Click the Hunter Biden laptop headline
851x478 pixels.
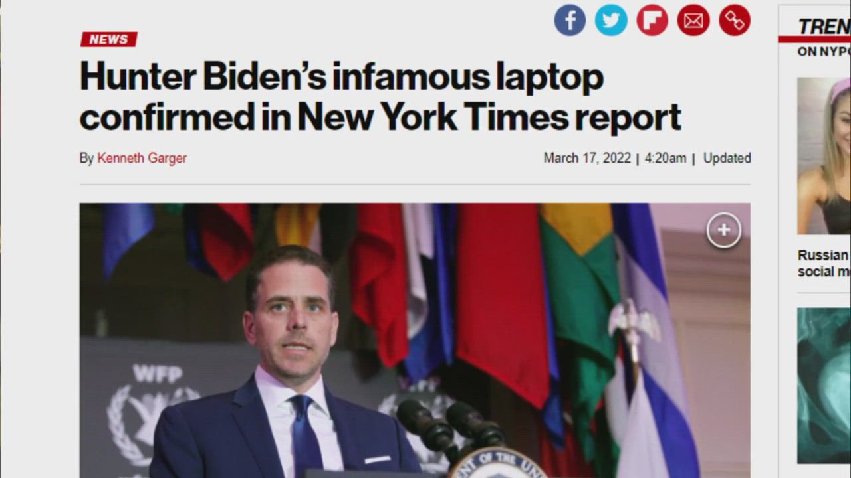(380, 97)
